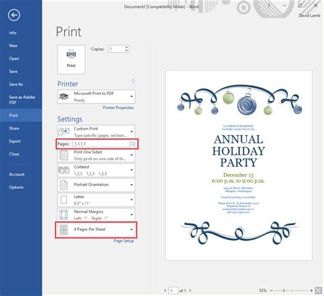Click inside the Copies number field

coord(116,49)
